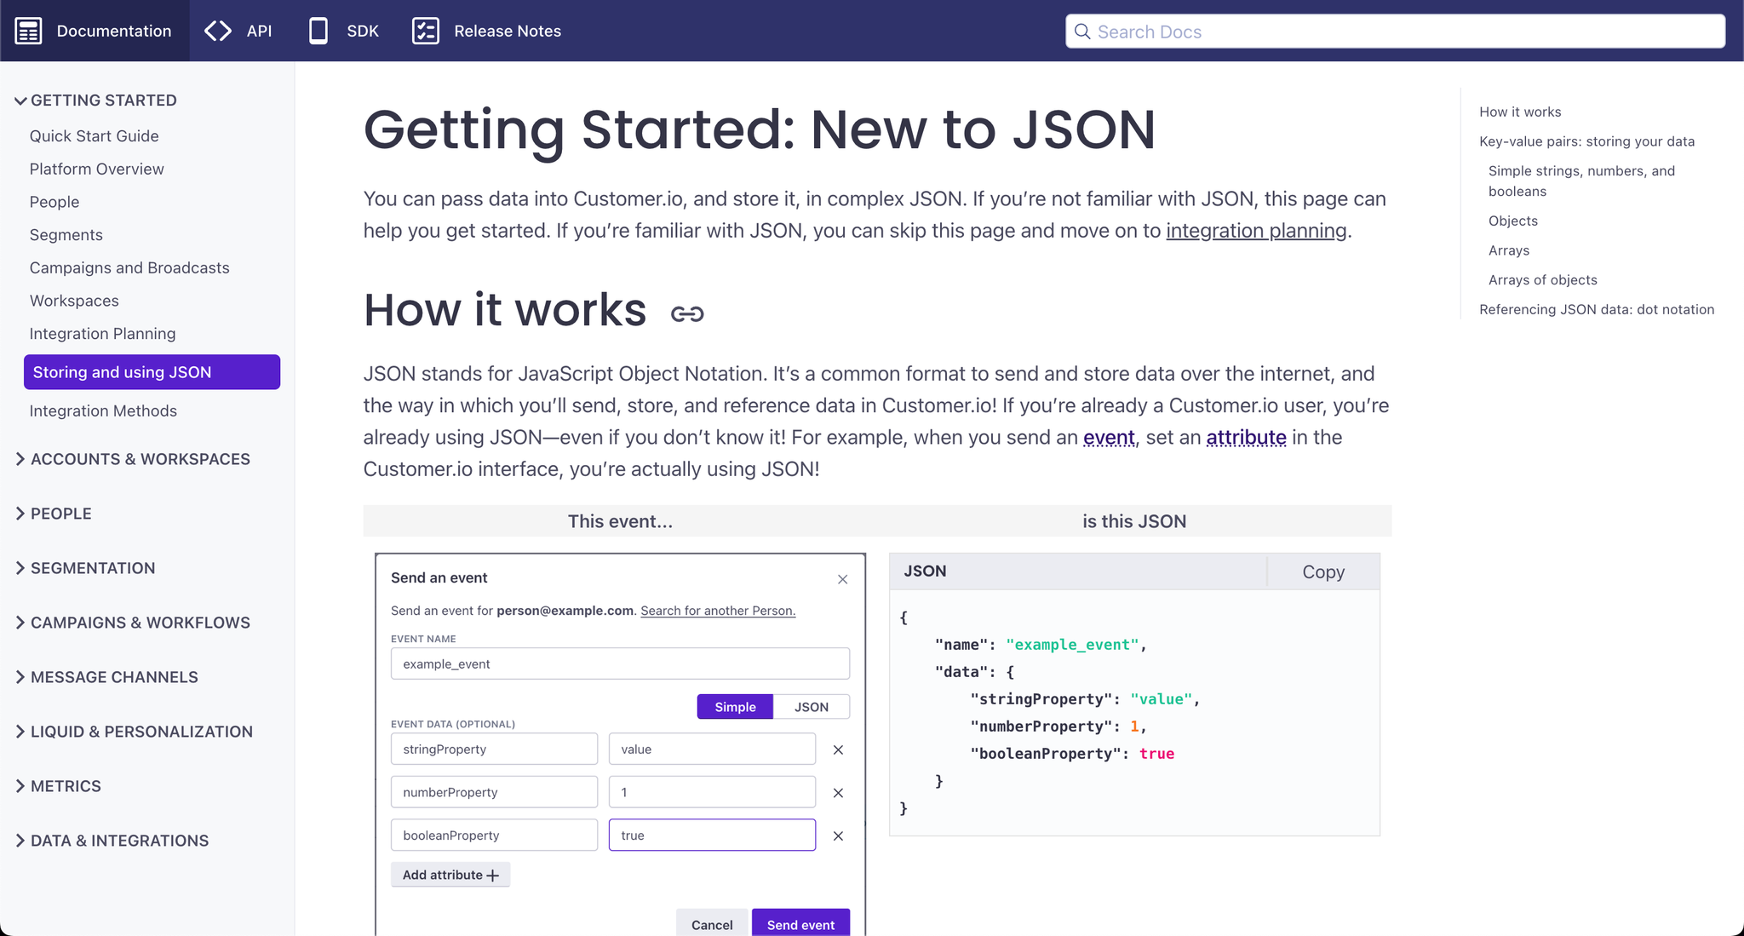
Task: Click the Copy button on JSON block
Action: [1323, 572]
